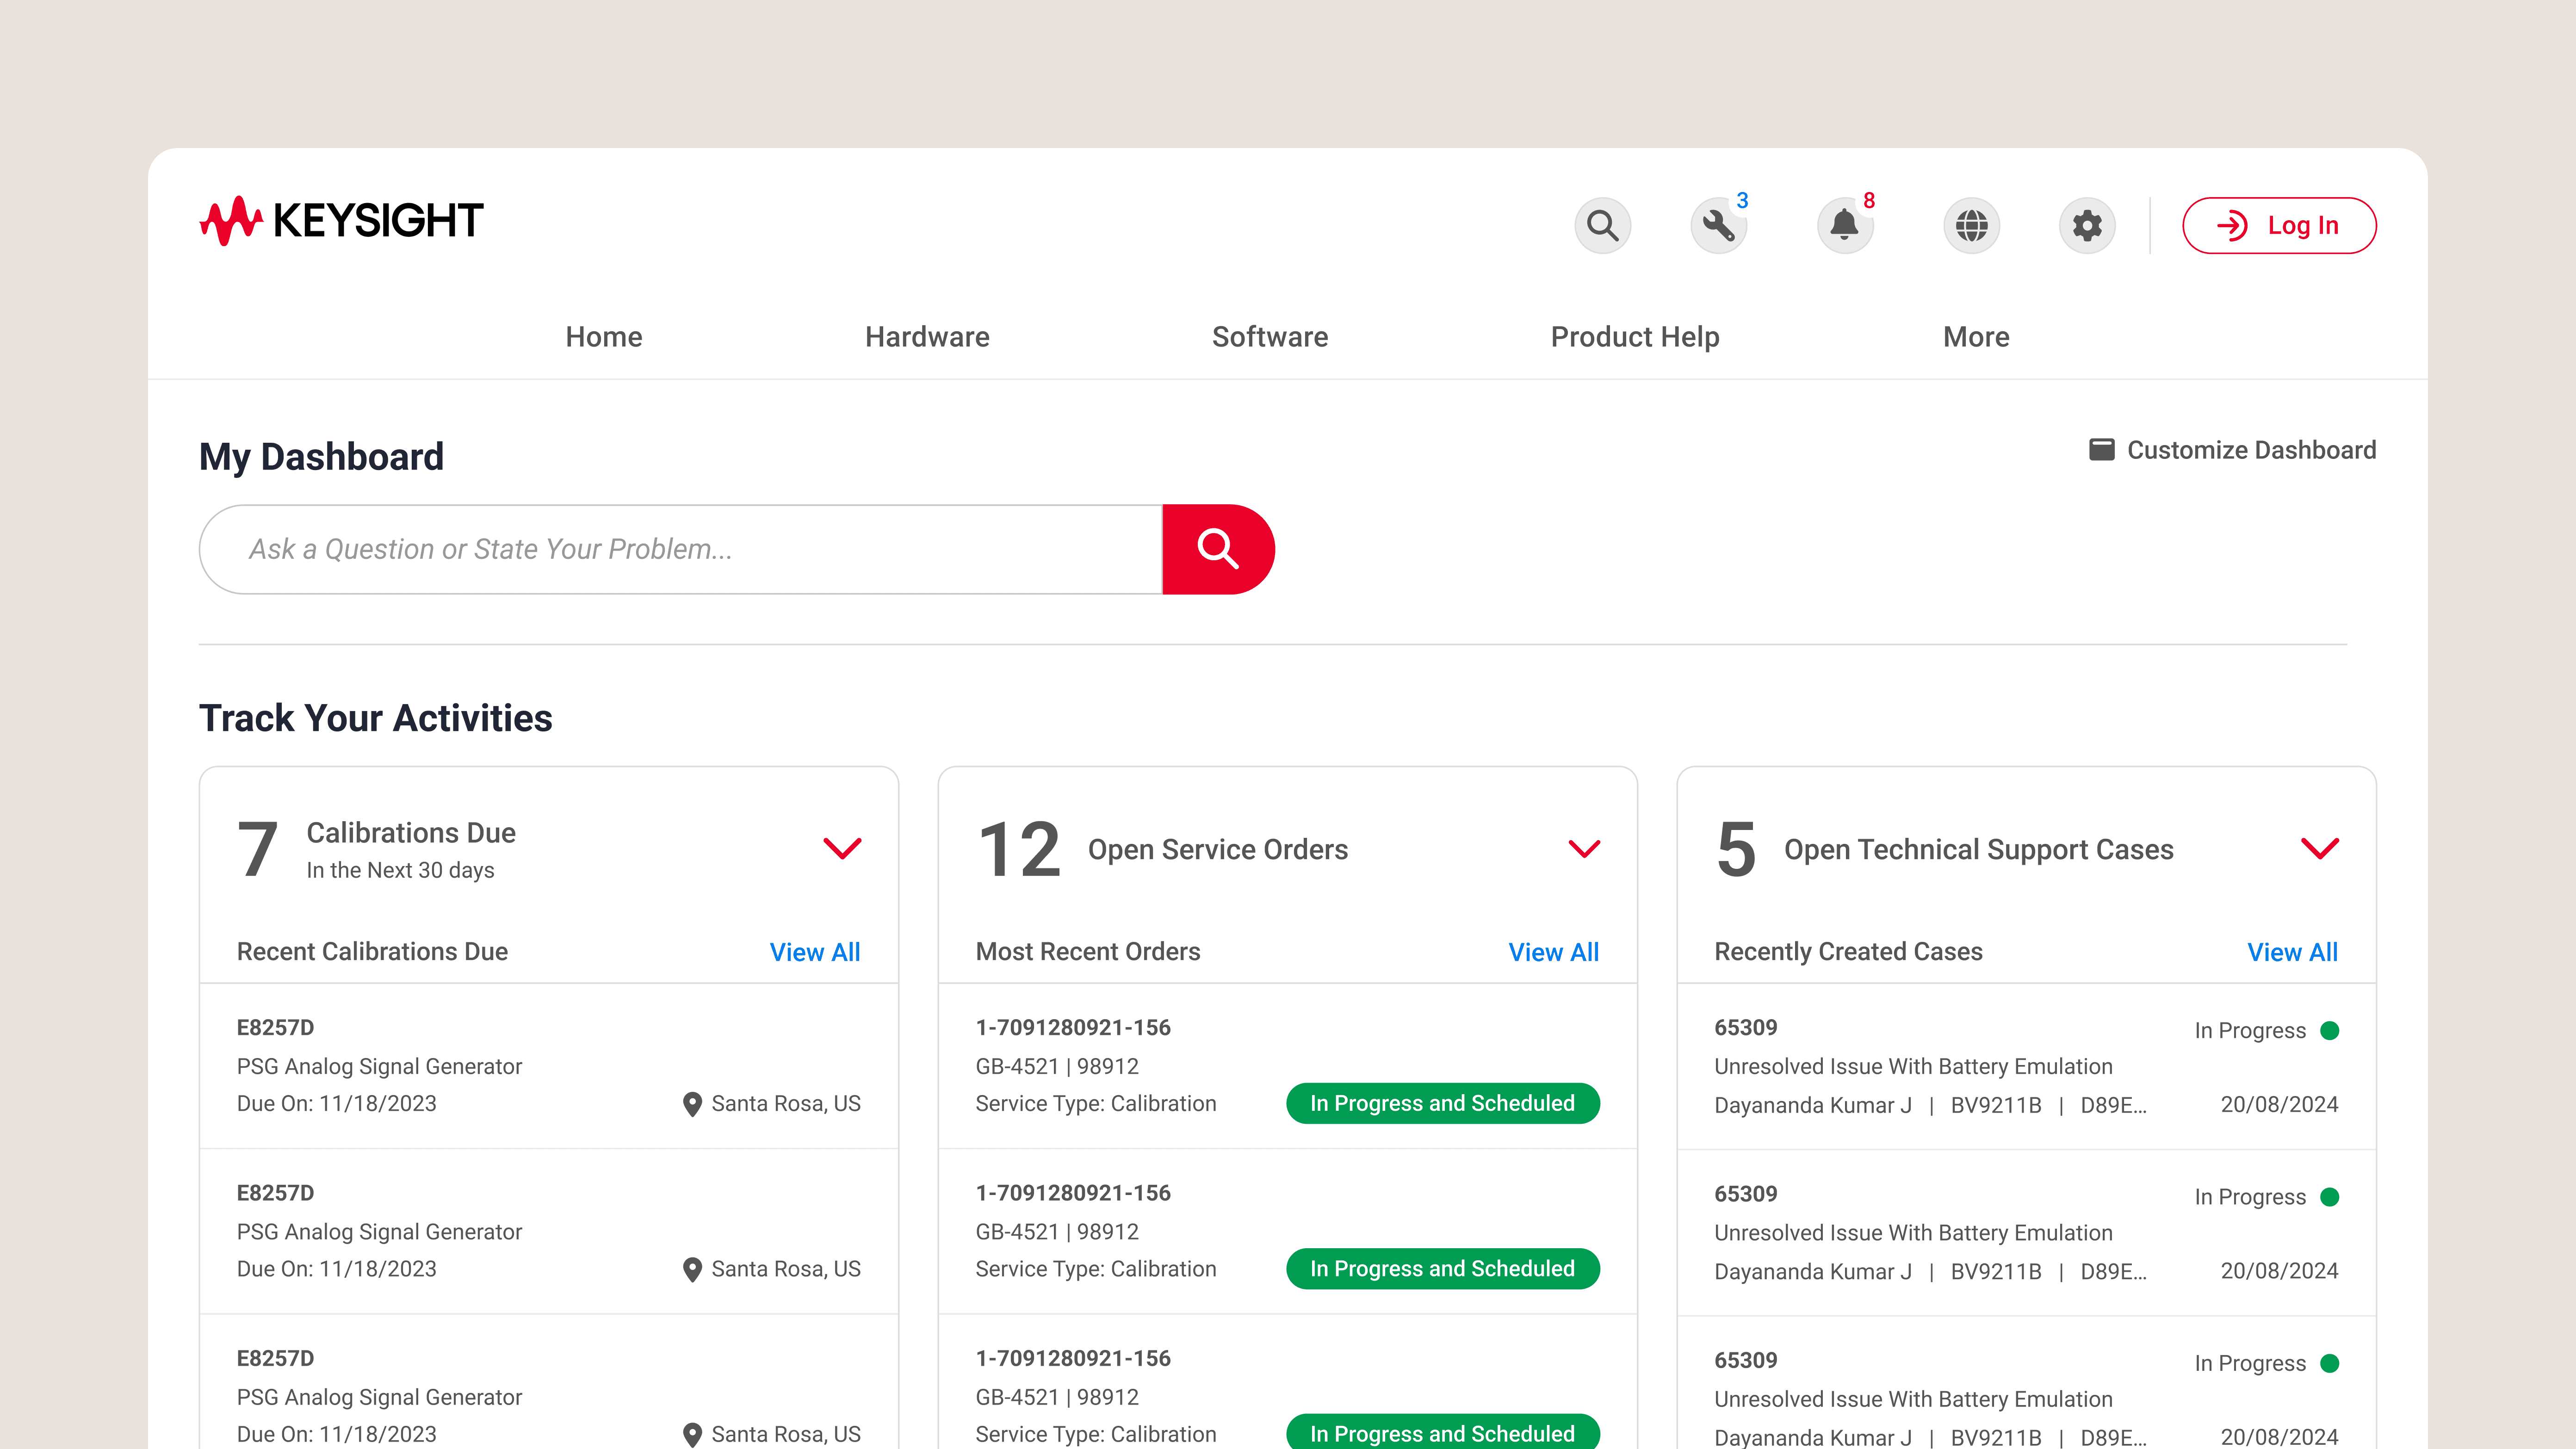This screenshot has height=1449, width=2576.
Task: Click the header search magnifier icon
Action: 1602,225
